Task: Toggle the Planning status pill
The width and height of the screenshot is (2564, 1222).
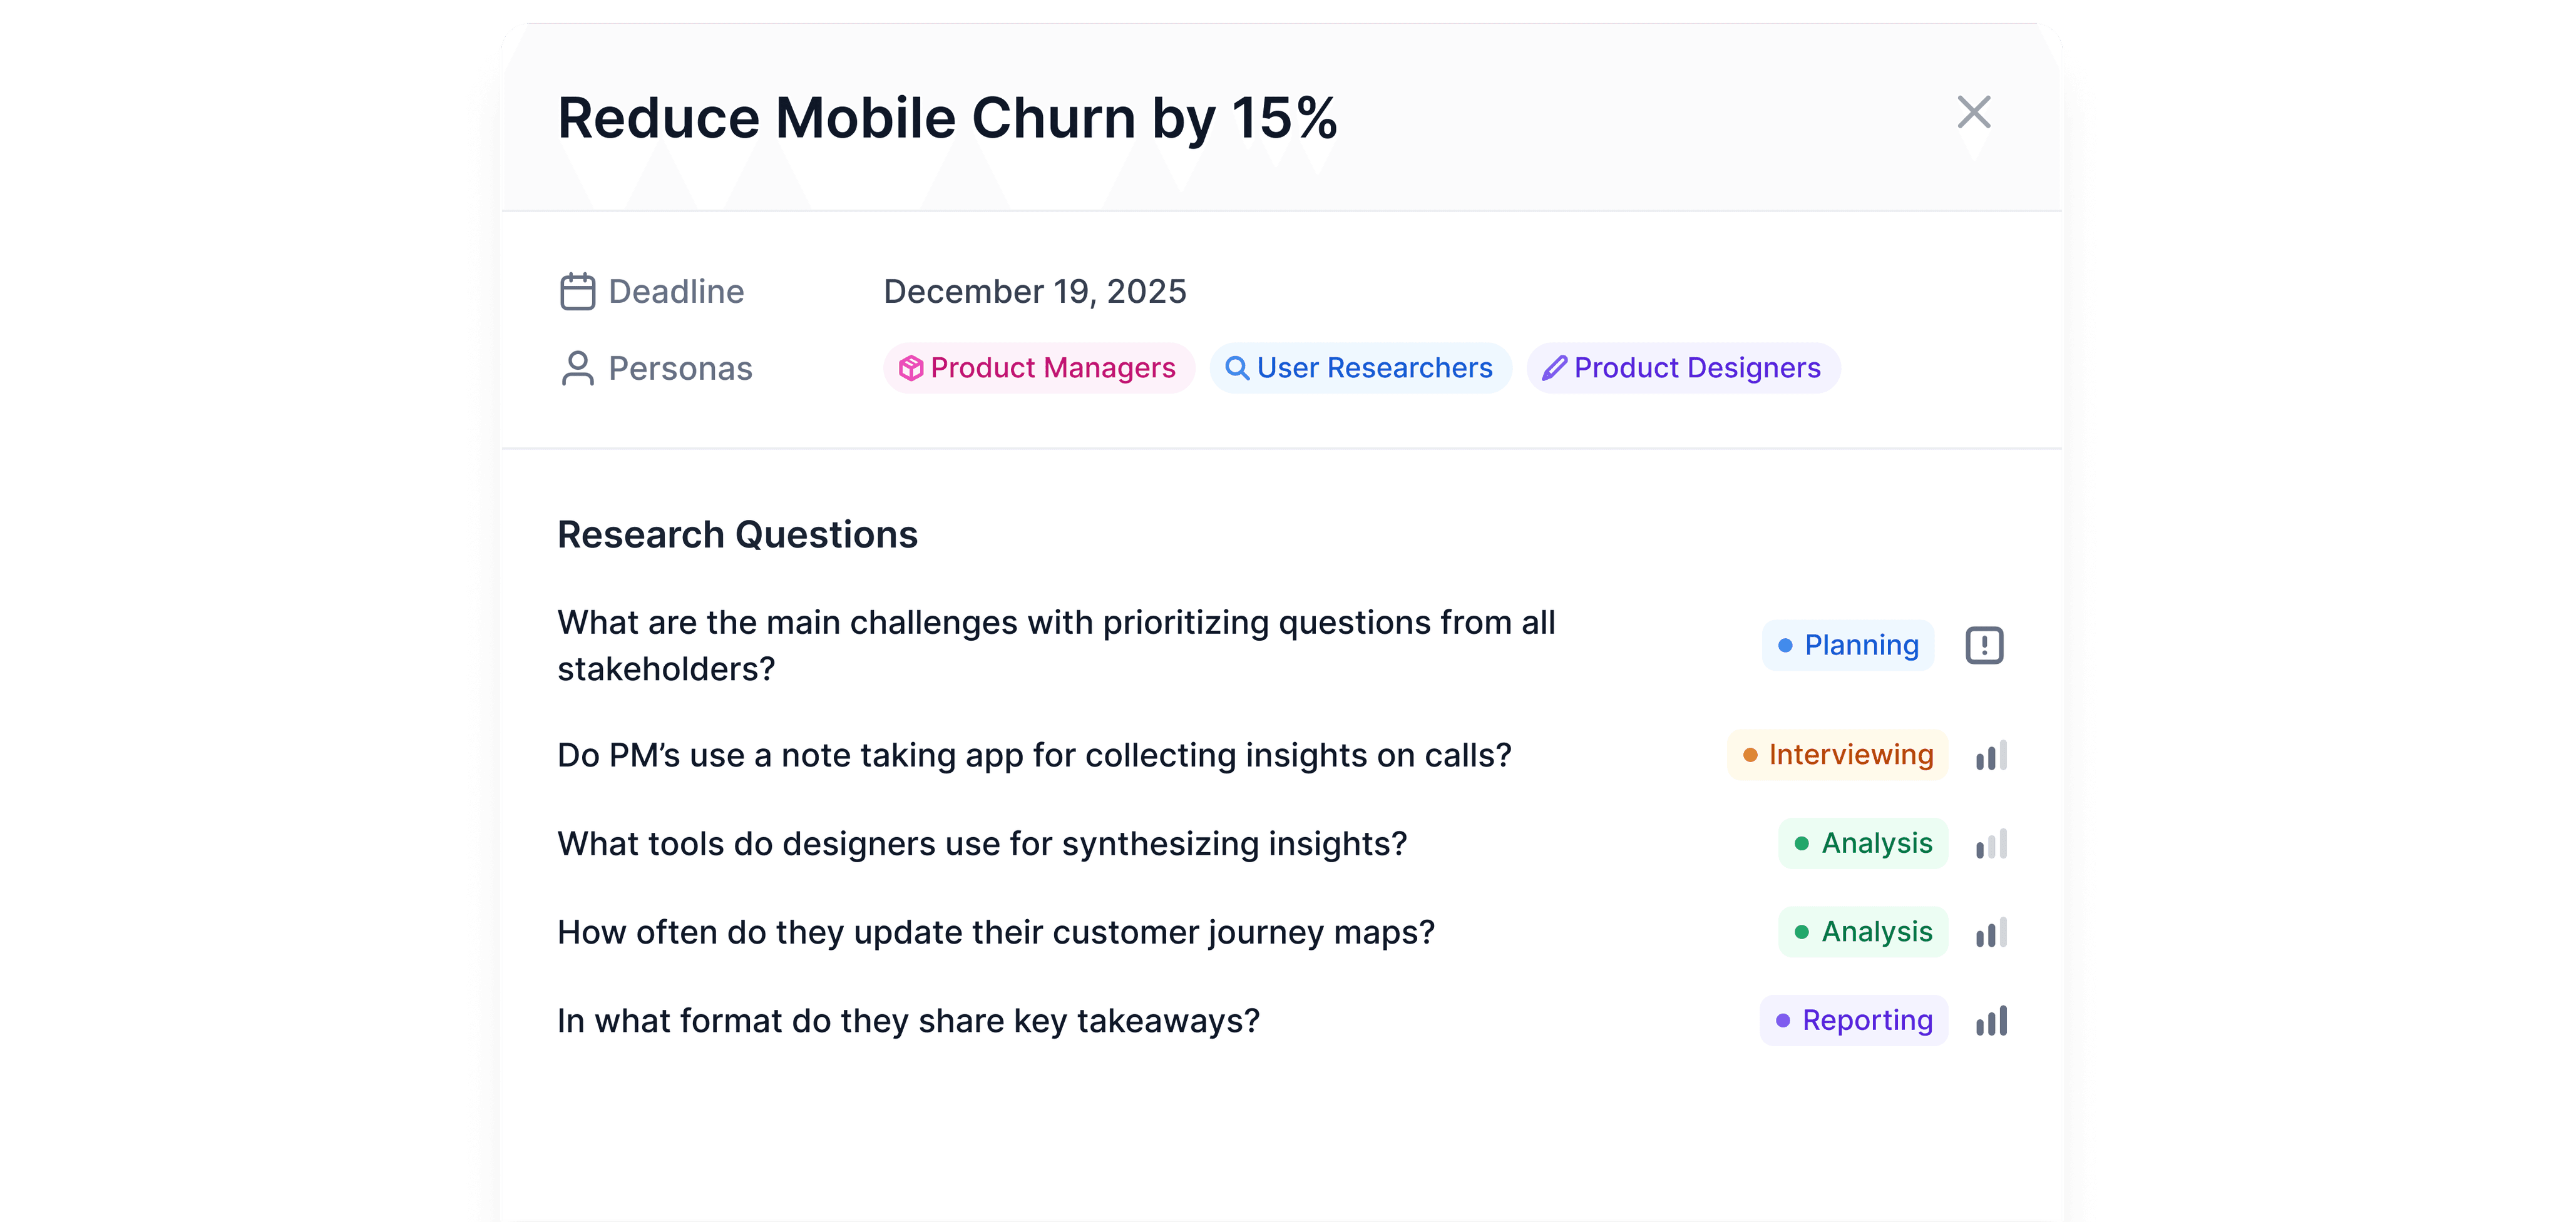Action: [x=1847, y=645]
